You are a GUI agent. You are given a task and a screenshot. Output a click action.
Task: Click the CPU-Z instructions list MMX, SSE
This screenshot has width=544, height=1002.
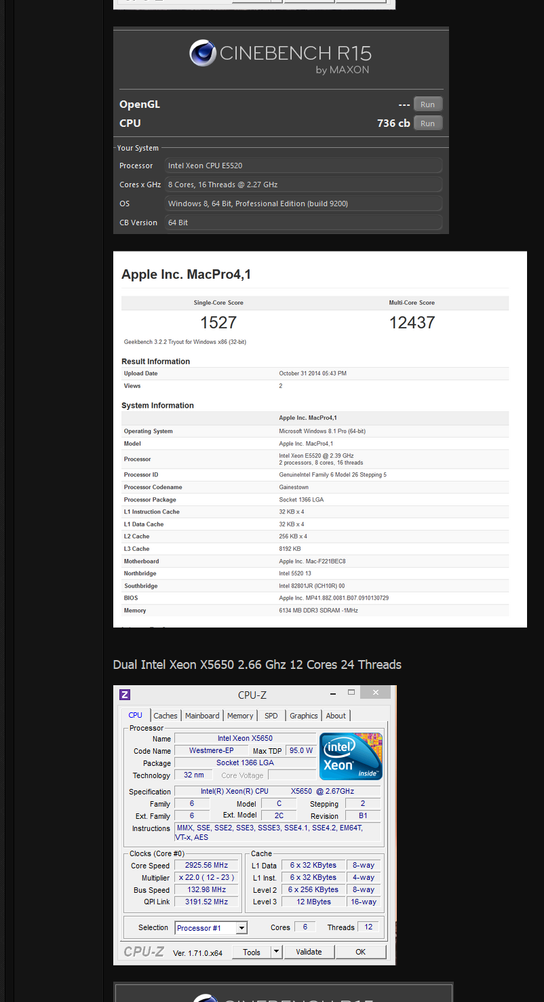[278, 833]
